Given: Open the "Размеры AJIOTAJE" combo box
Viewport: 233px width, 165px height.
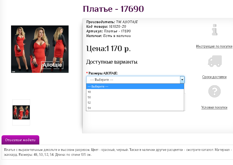Looking at the screenshot, I should 134,80.
